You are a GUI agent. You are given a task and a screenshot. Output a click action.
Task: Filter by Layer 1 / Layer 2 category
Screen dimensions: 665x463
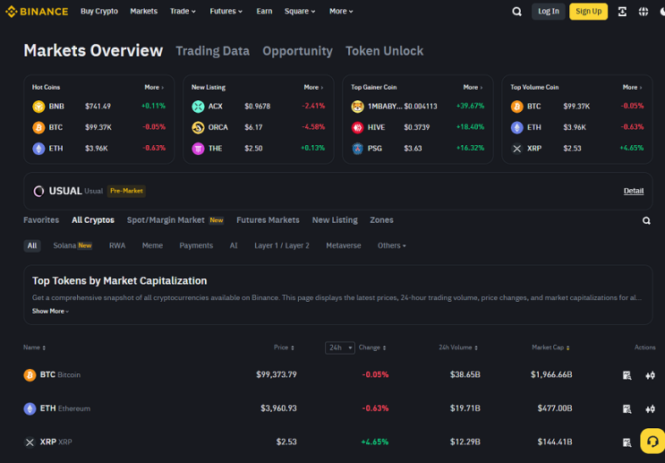pos(282,245)
